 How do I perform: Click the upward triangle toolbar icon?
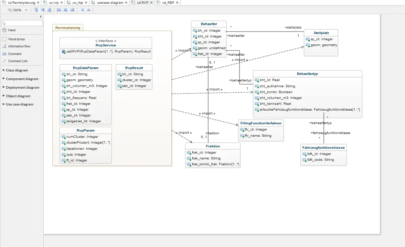pyautogui.click(x=88, y=10)
